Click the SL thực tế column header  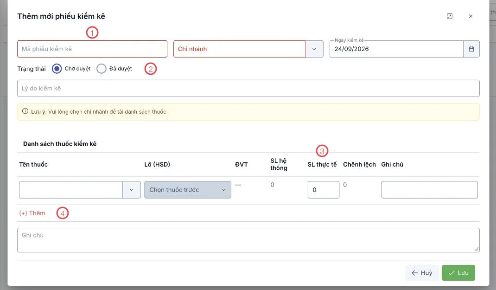[x=322, y=164]
